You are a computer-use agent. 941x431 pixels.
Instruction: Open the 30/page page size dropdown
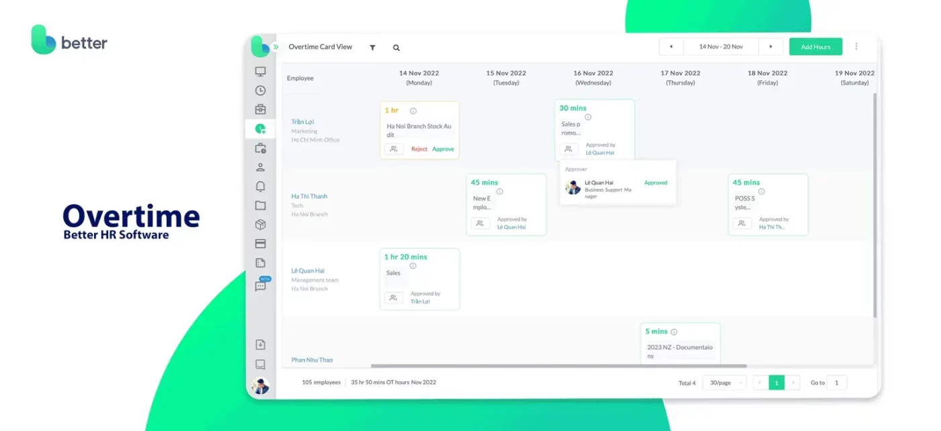coord(724,383)
